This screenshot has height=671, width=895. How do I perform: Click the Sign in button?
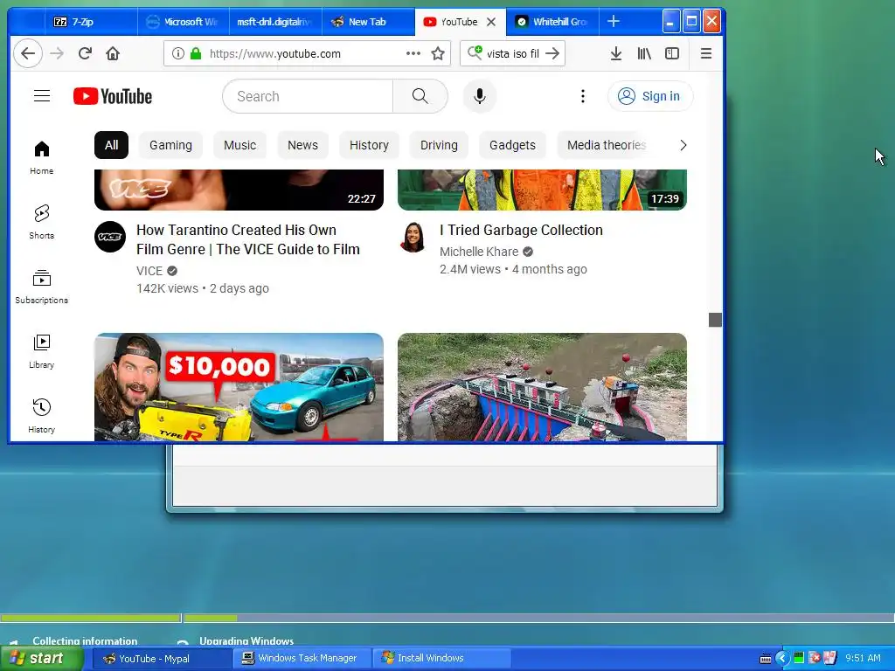coord(650,96)
